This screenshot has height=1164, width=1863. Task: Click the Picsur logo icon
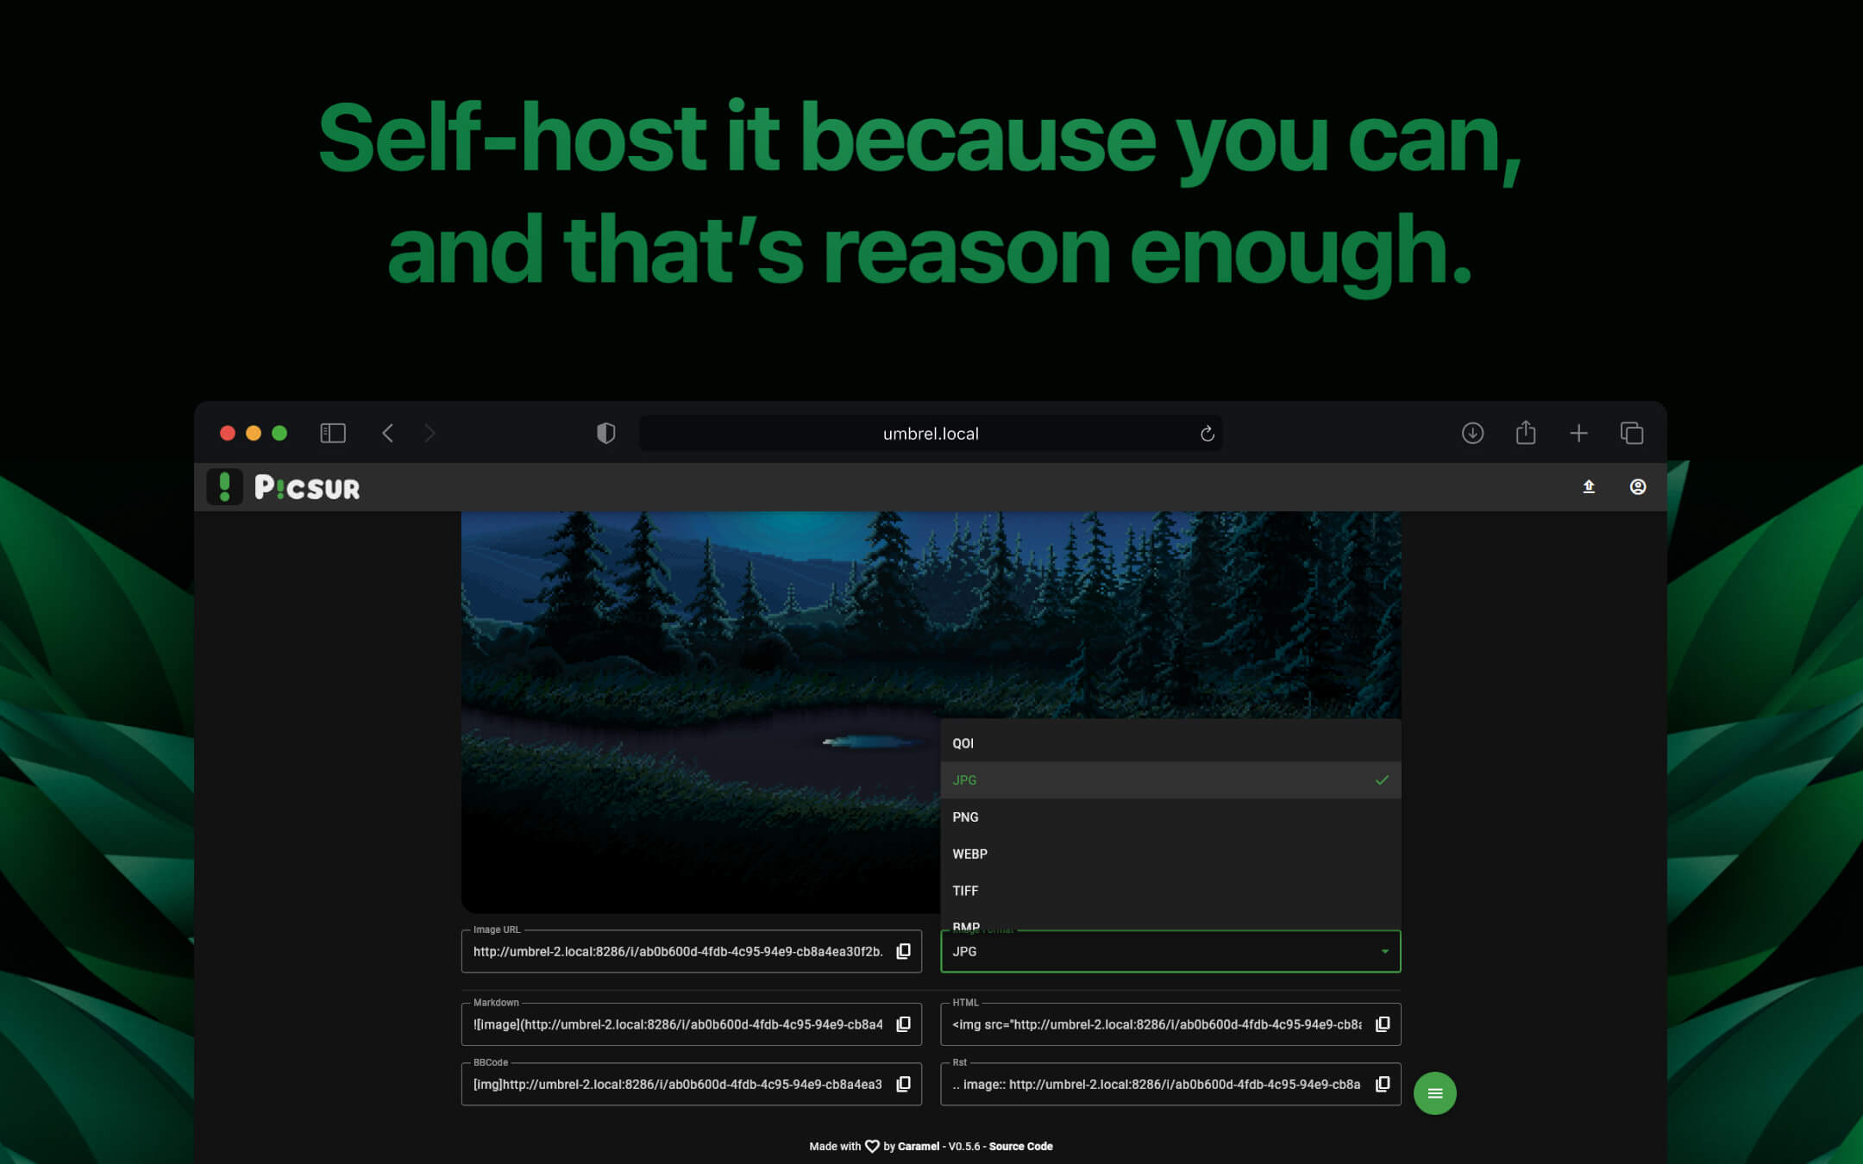226,487
